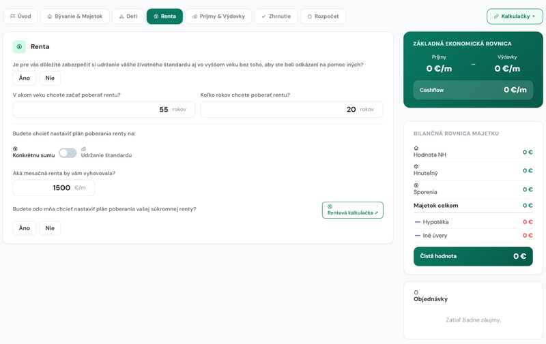This screenshot has height=344, width=546.
Task: Click the years field showing 20
Action: pyautogui.click(x=292, y=110)
